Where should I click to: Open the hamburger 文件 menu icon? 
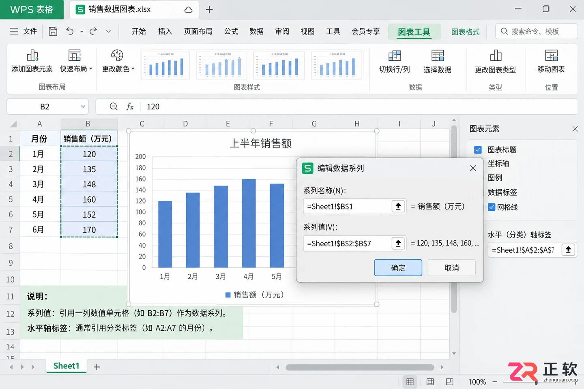[14, 31]
